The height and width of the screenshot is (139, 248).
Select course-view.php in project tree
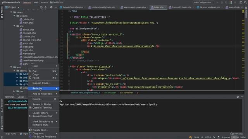32,40
